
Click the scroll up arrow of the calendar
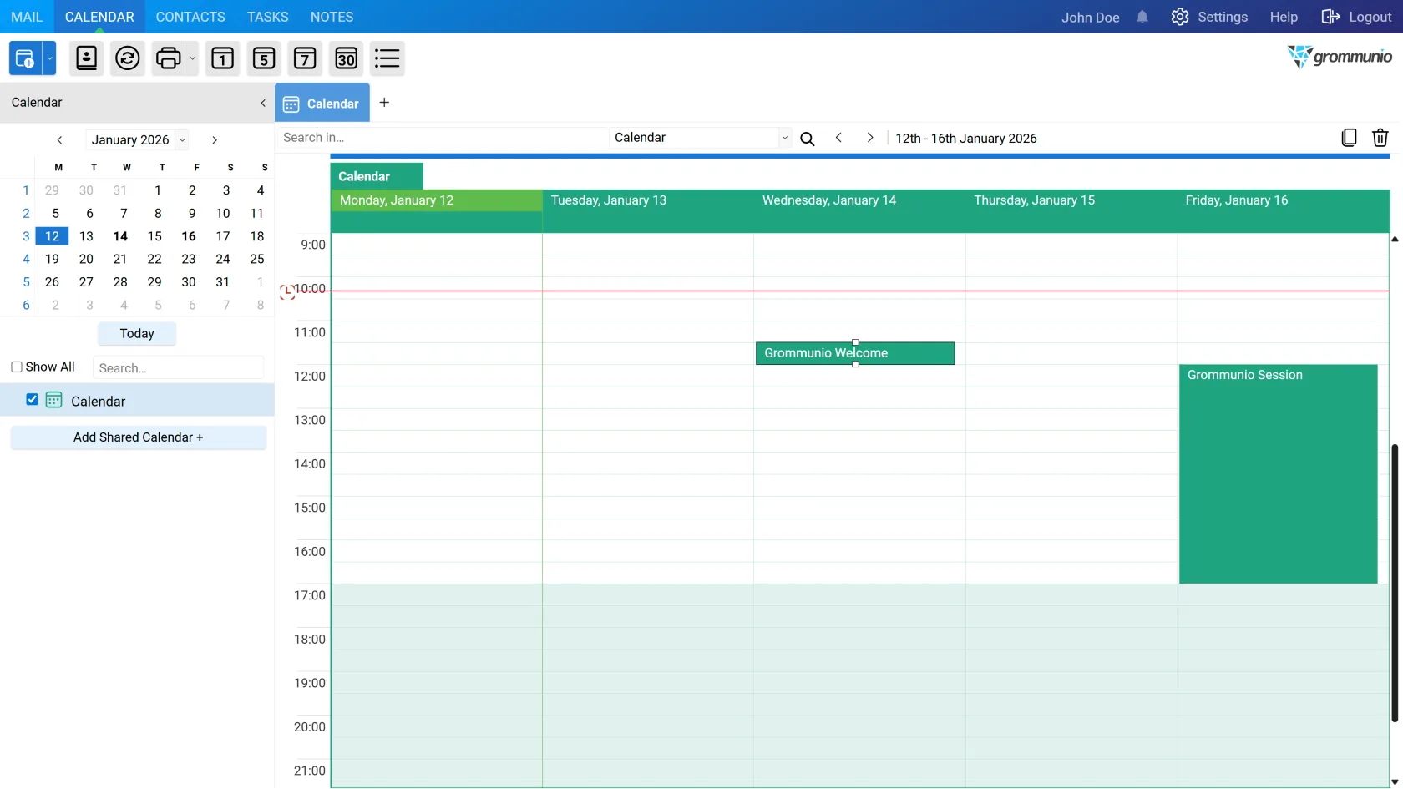(1395, 240)
